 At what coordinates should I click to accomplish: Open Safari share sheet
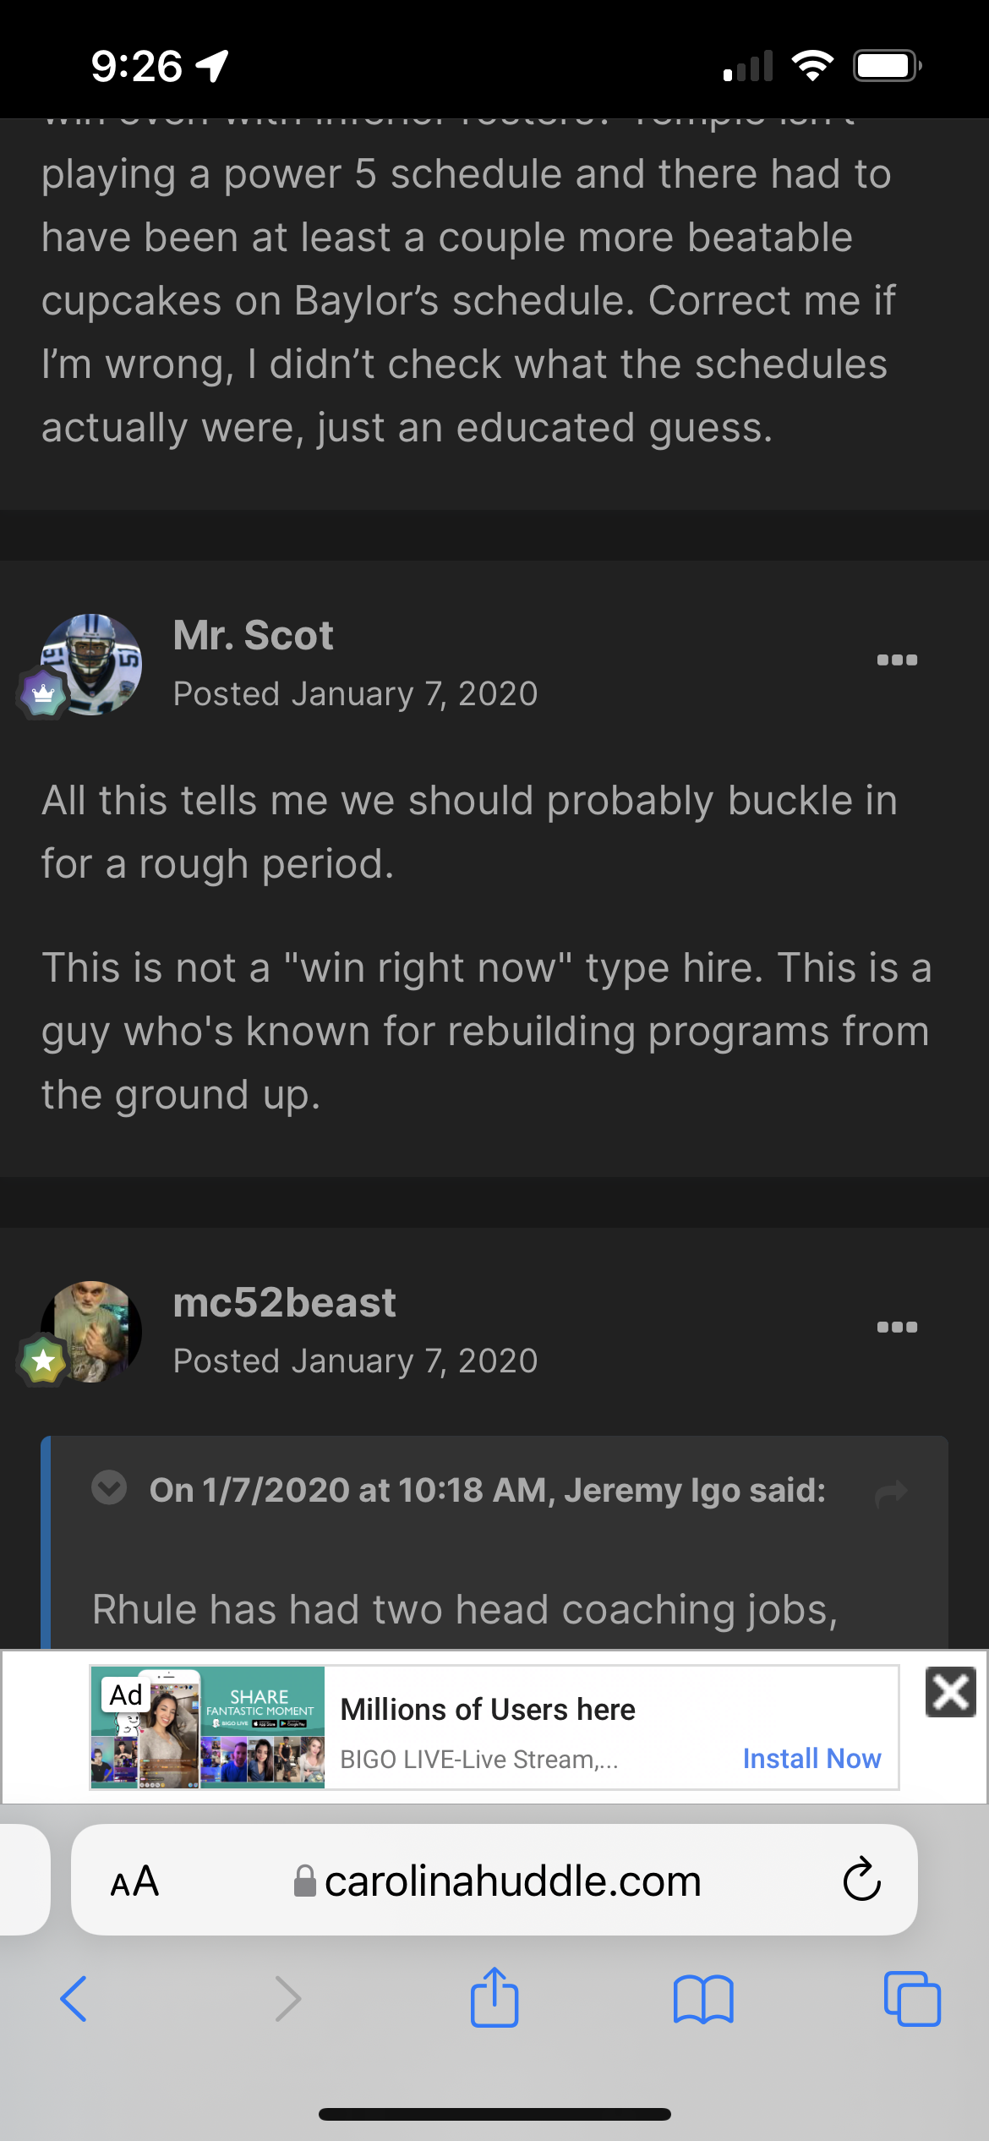(x=494, y=1996)
